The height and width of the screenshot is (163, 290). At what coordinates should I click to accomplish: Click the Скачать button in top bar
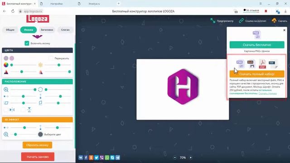(280, 21)
